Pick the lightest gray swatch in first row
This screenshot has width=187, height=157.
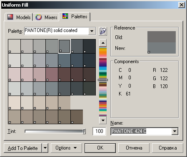(x=15, y=46)
